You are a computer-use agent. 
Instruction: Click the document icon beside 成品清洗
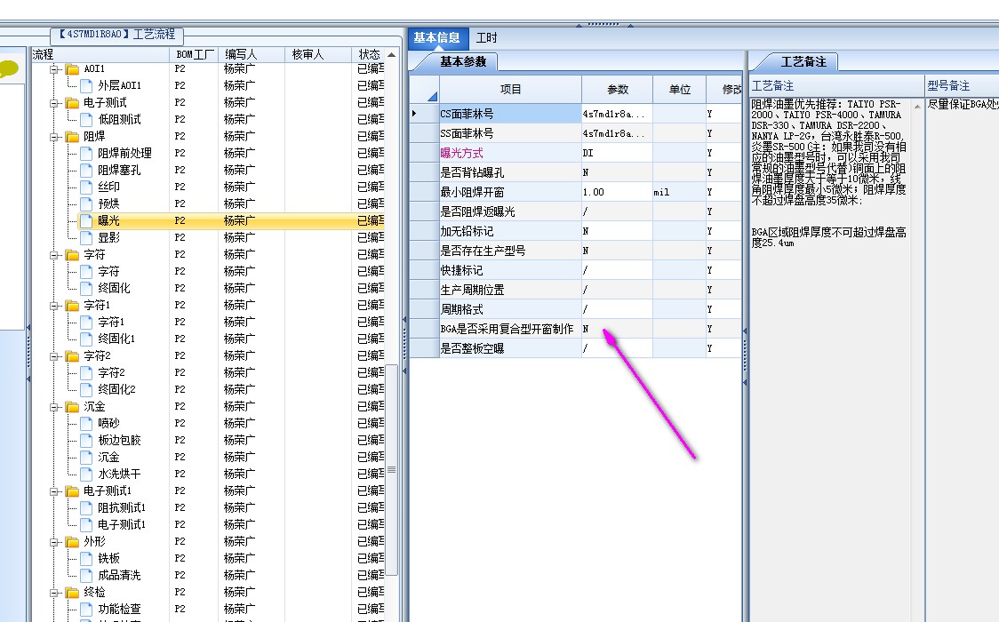point(86,575)
